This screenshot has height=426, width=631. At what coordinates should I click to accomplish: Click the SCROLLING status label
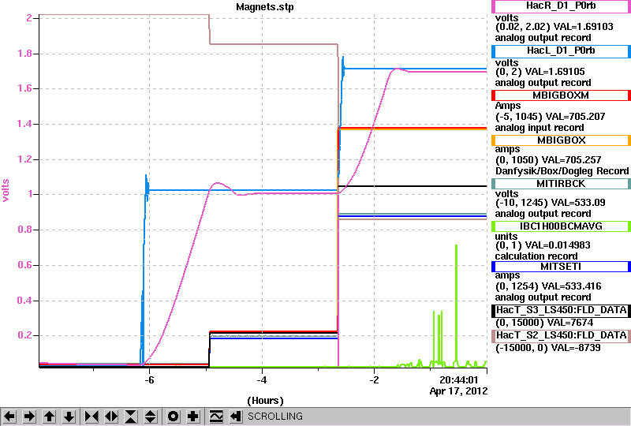(x=275, y=417)
